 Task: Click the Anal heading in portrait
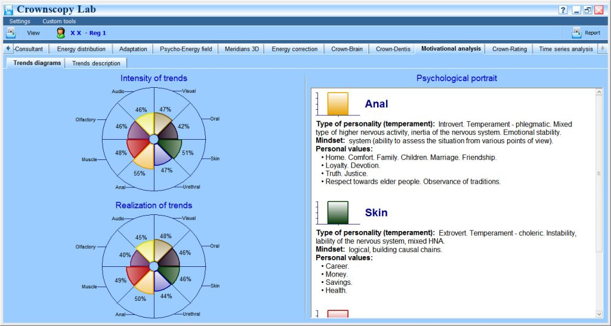[x=377, y=104]
